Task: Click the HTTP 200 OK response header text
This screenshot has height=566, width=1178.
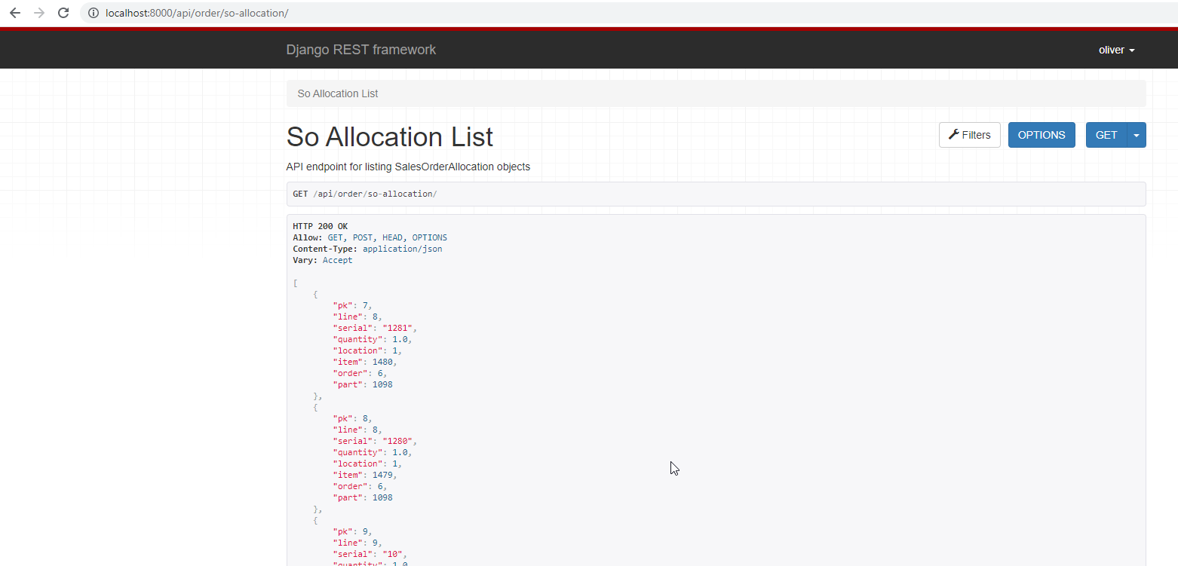Action: [x=320, y=225]
